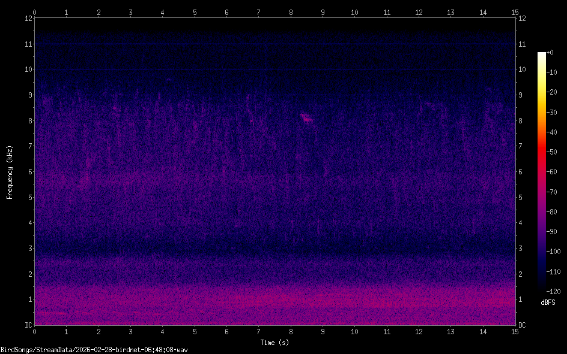Click the 3 kHz label on right frequency axis

(521, 249)
